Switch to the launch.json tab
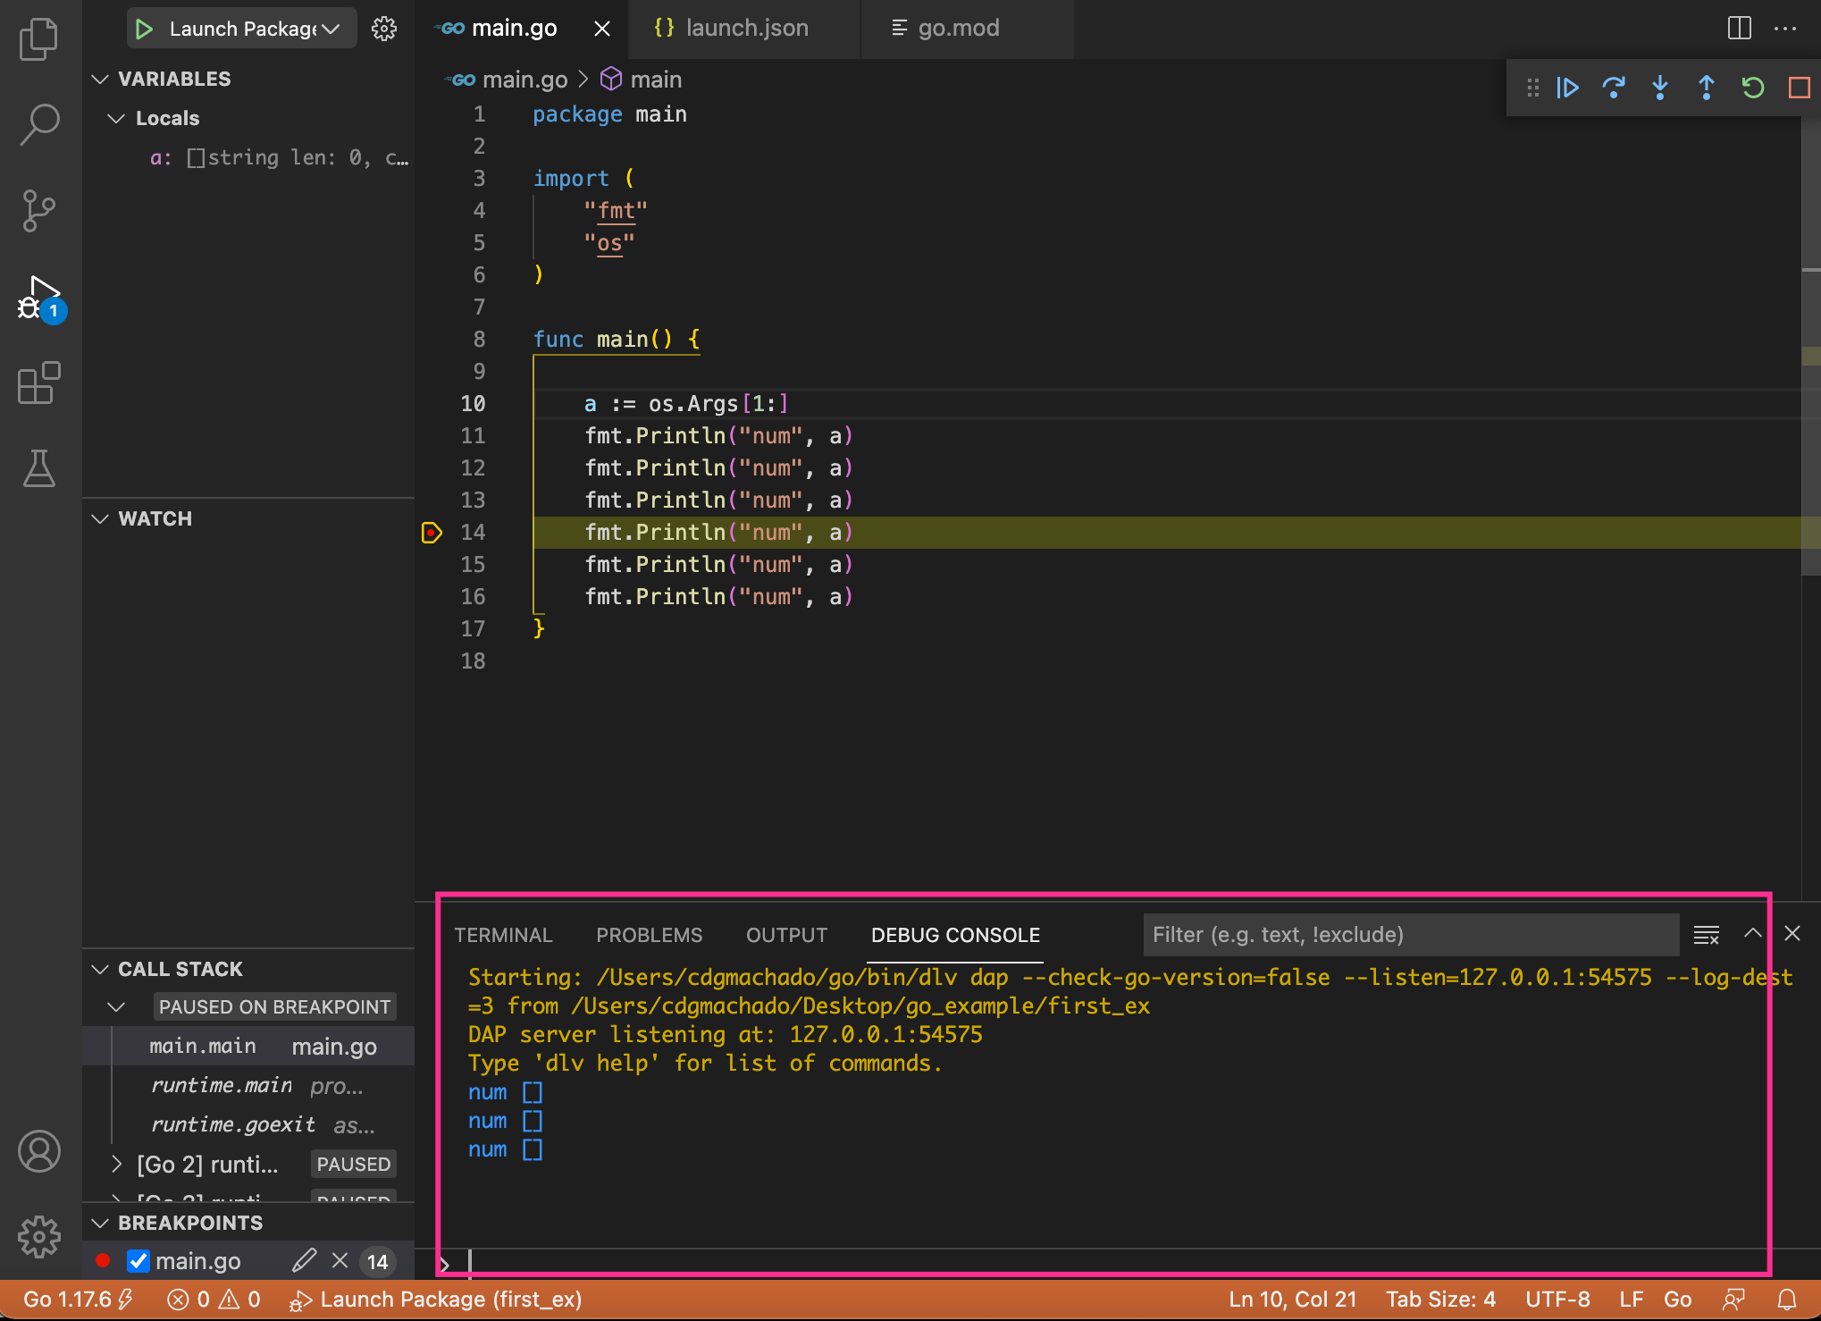The height and width of the screenshot is (1321, 1821). click(743, 29)
